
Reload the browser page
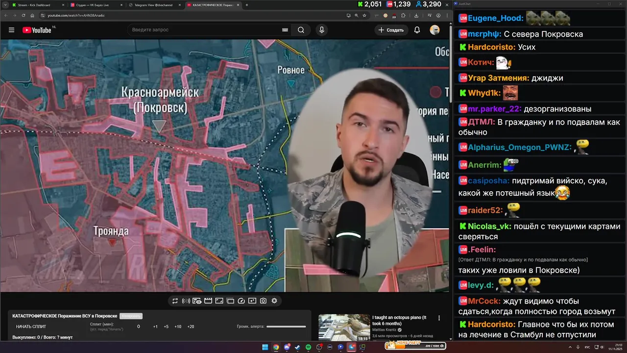[x=23, y=15]
